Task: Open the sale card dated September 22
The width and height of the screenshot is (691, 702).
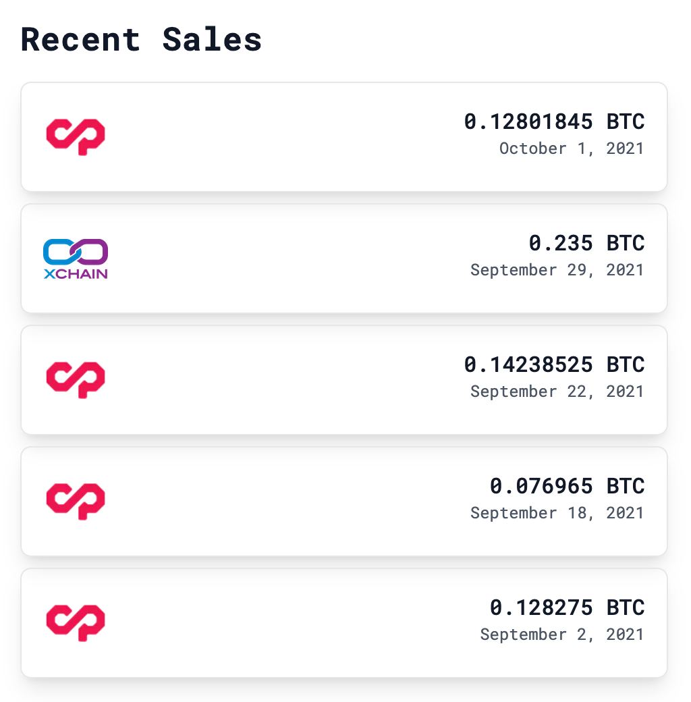Action: tap(344, 379)
